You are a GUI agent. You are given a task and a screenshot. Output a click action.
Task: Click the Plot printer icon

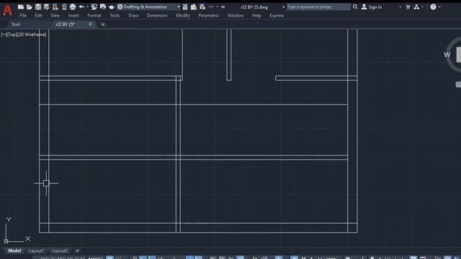(73, 6)
